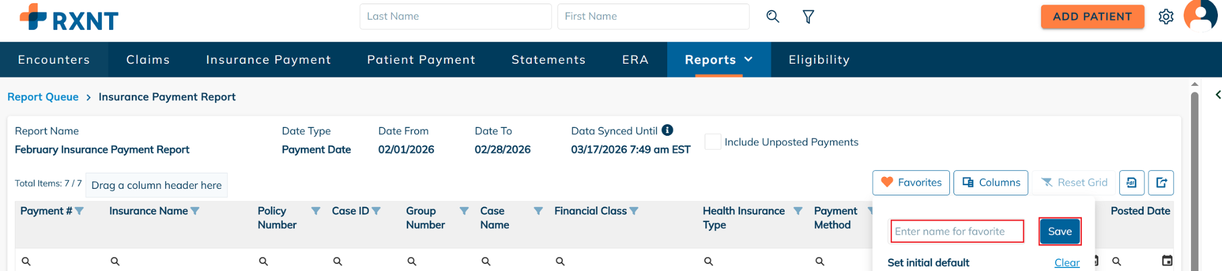This screenshot has height=271, width=1222.
Task: Open the patient search filter funnel
Action: (808, 17)
